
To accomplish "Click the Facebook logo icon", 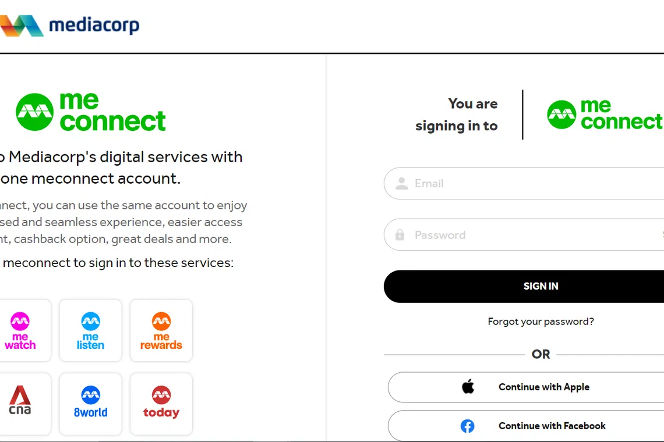I will click(x=467, y=426).
